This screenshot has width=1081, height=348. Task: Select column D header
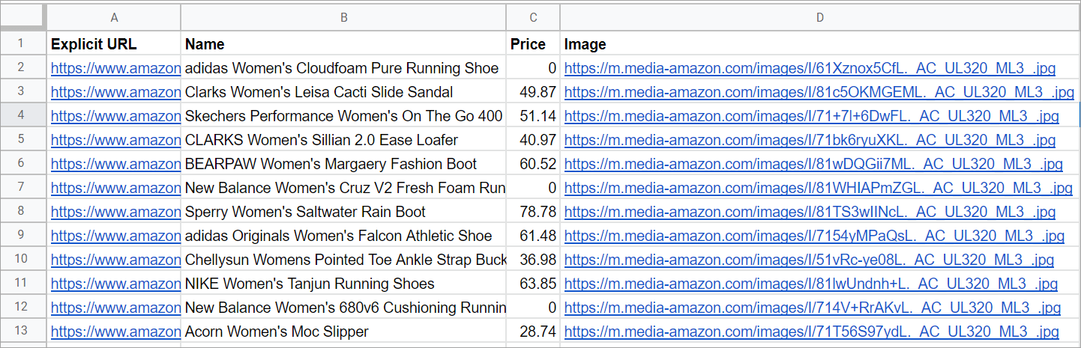[x=819, y=16]
